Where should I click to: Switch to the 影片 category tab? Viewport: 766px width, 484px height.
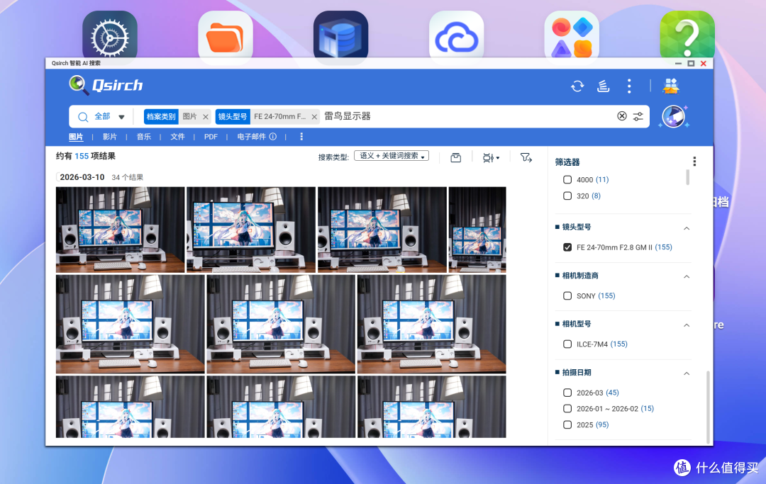click(x=109, y=137)
